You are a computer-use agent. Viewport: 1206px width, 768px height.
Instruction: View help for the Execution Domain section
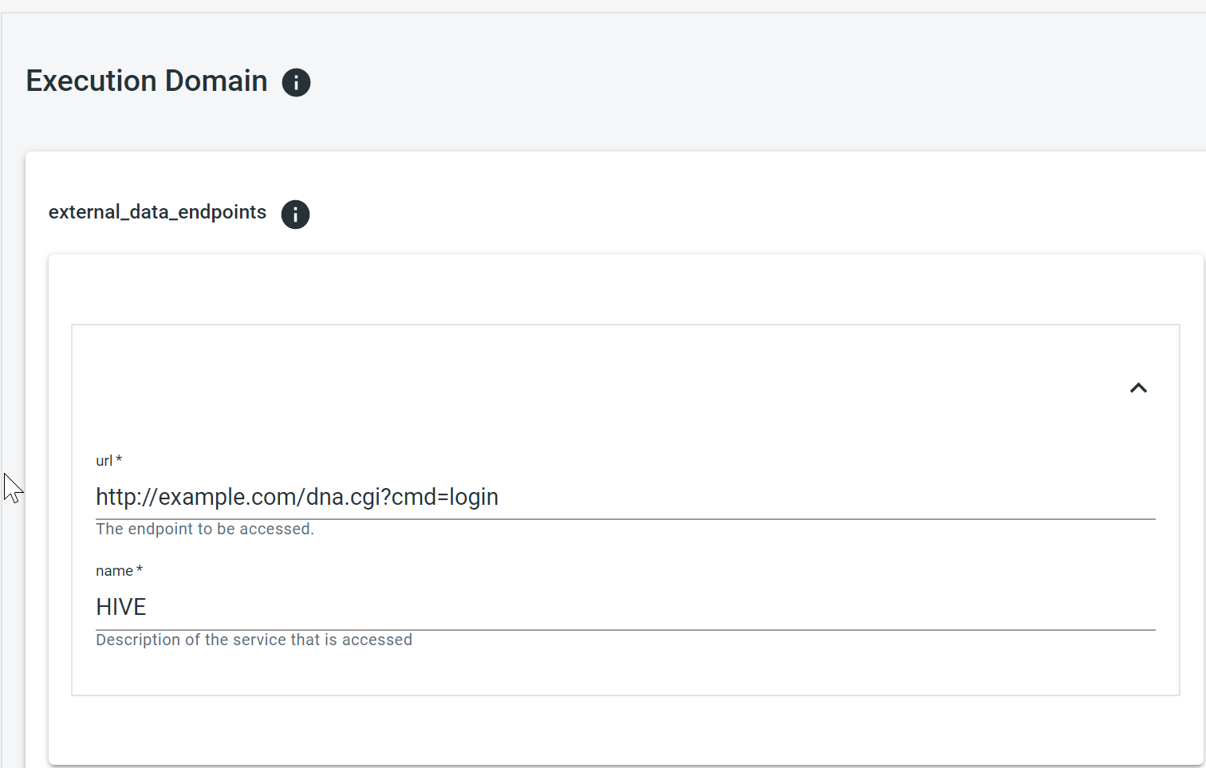pyautogui.click(x=296, y=82)
